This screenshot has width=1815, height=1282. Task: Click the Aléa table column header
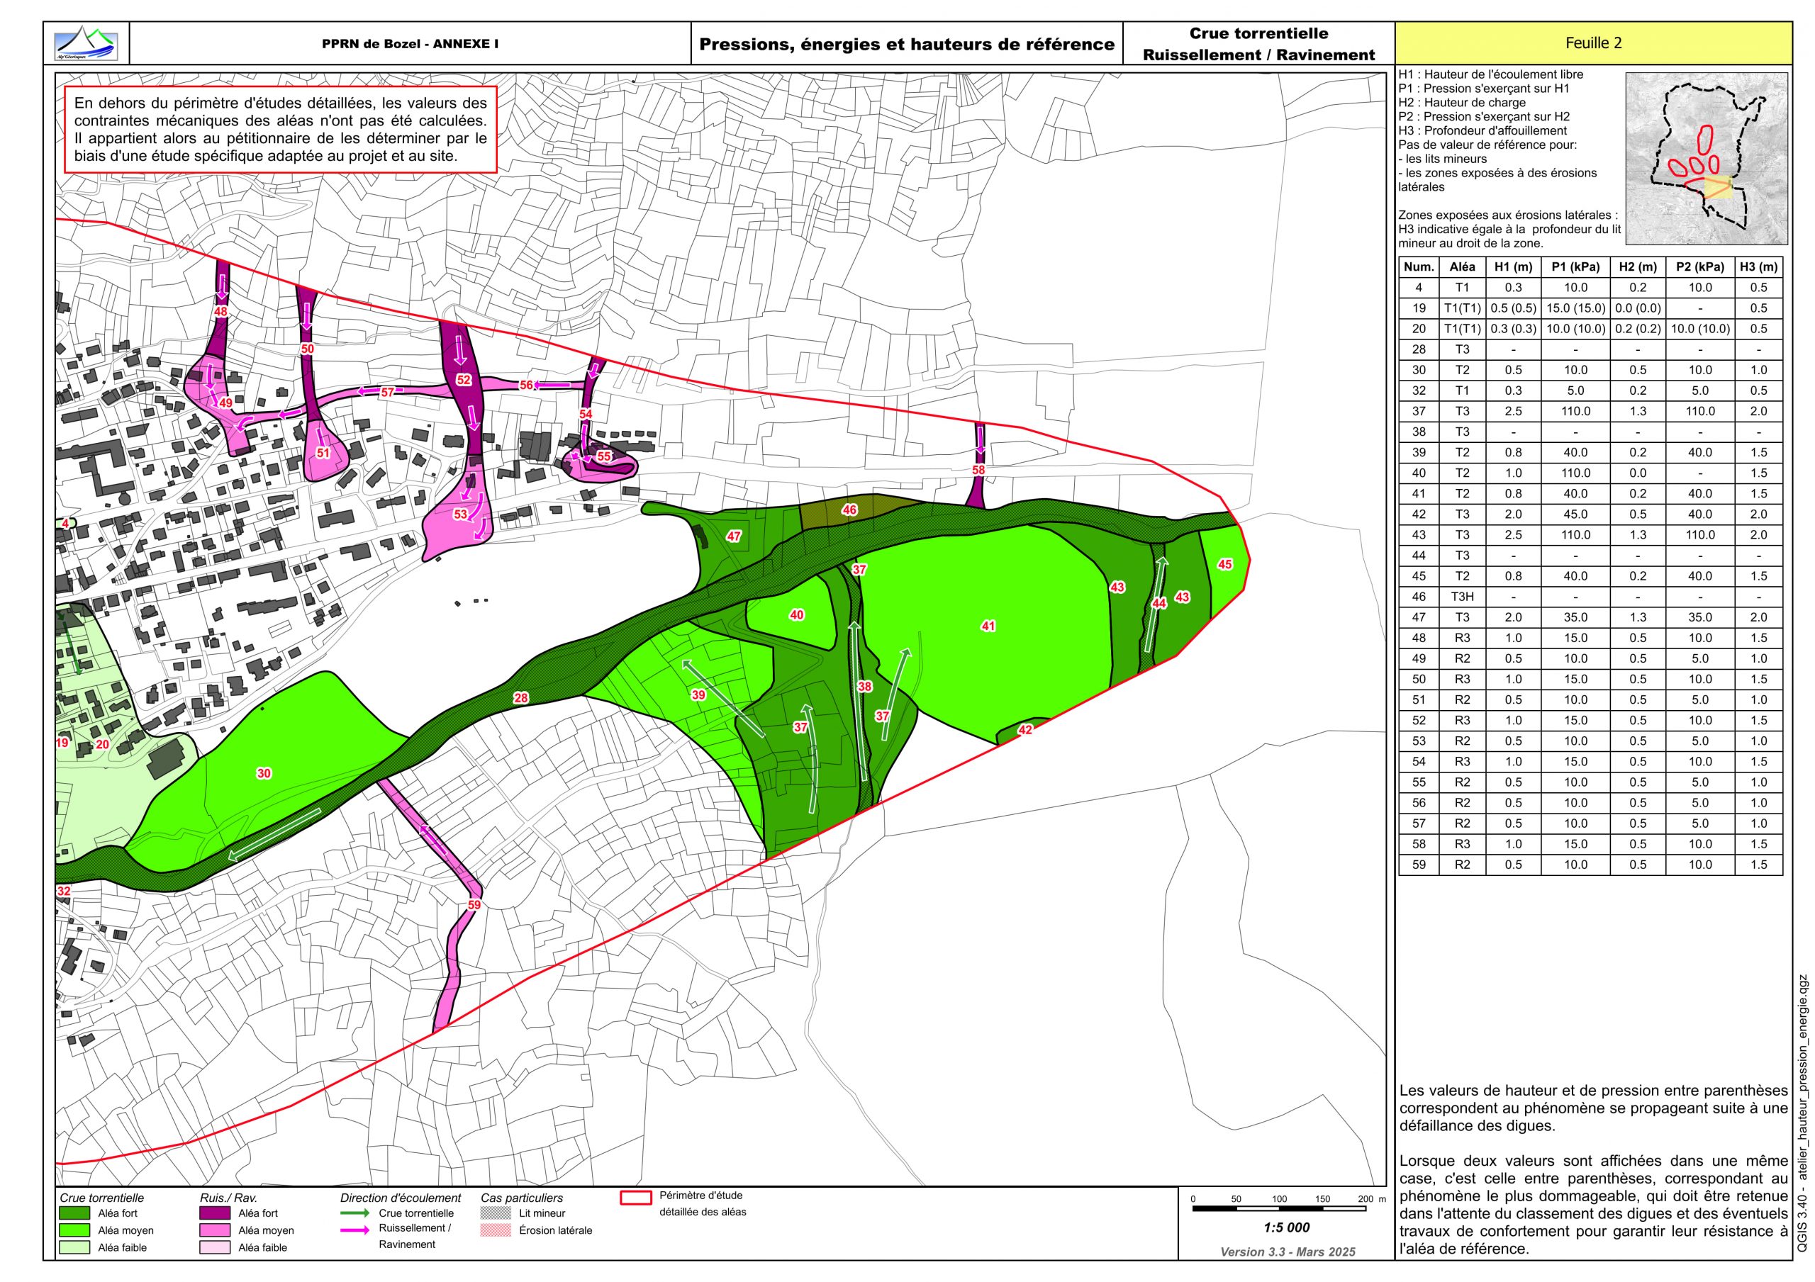pyautogui.click(x=1462, y=267)
